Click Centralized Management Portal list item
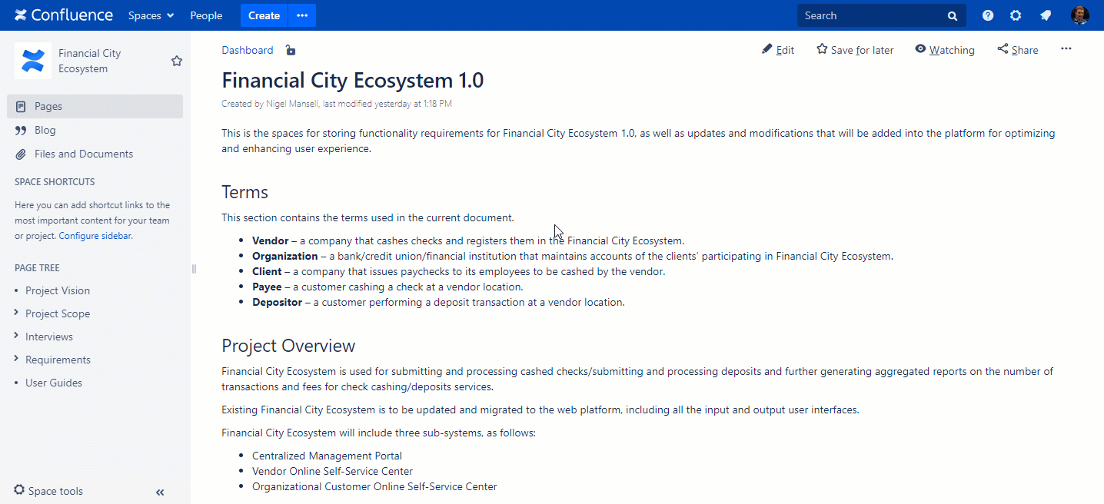Image resolution: width=1104 pixels, height=504 pixels. [x=327, y=456]
